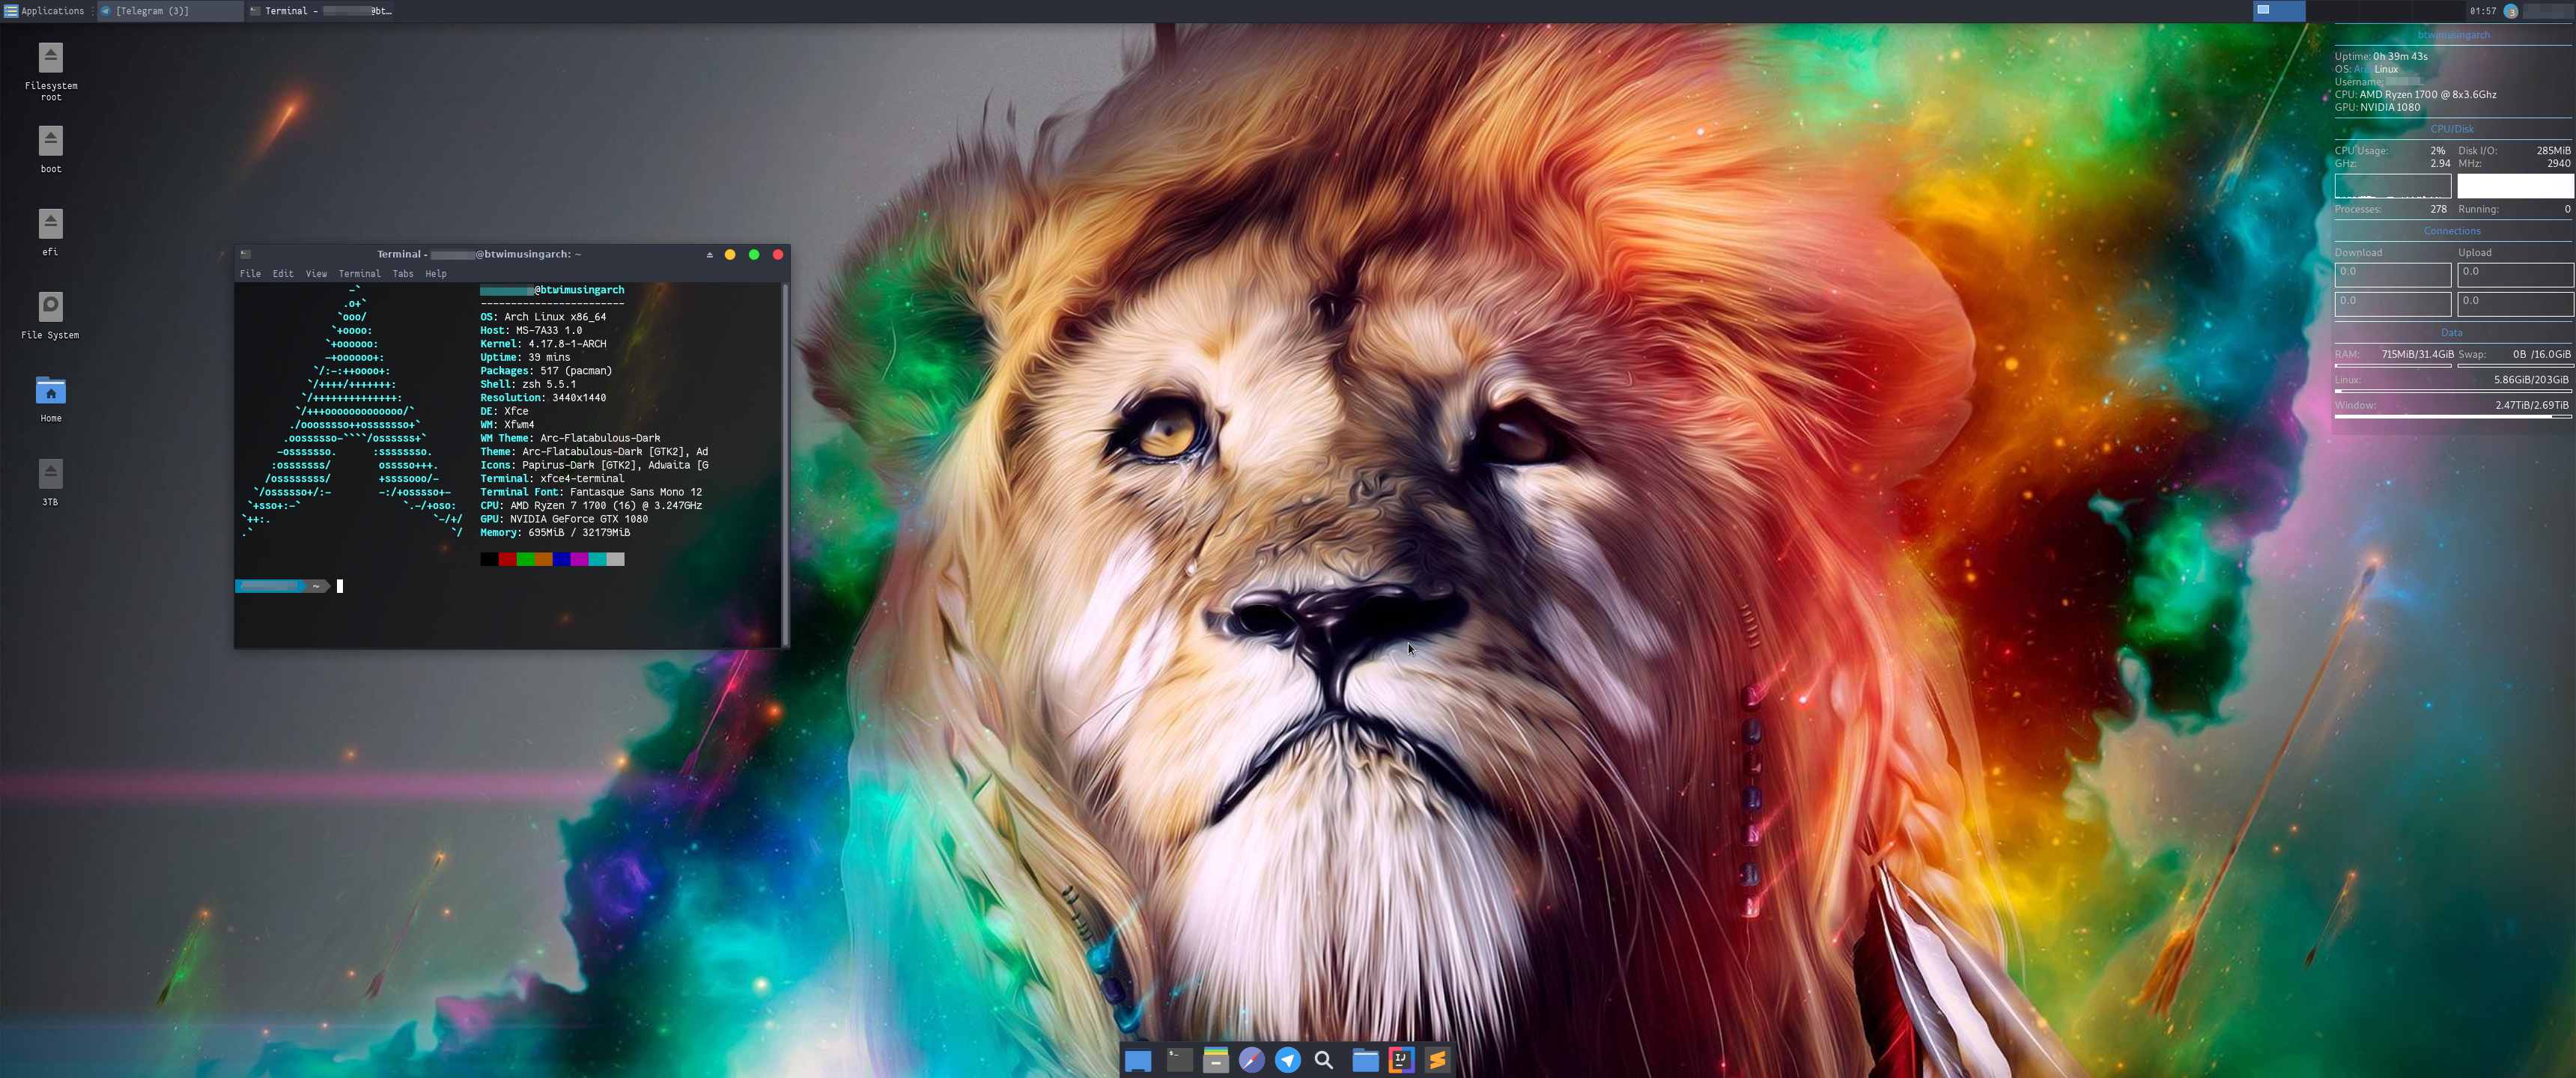Open the Tabs menu in terminal
This screenshot has width=2576, height=1078.
(403, 273)
